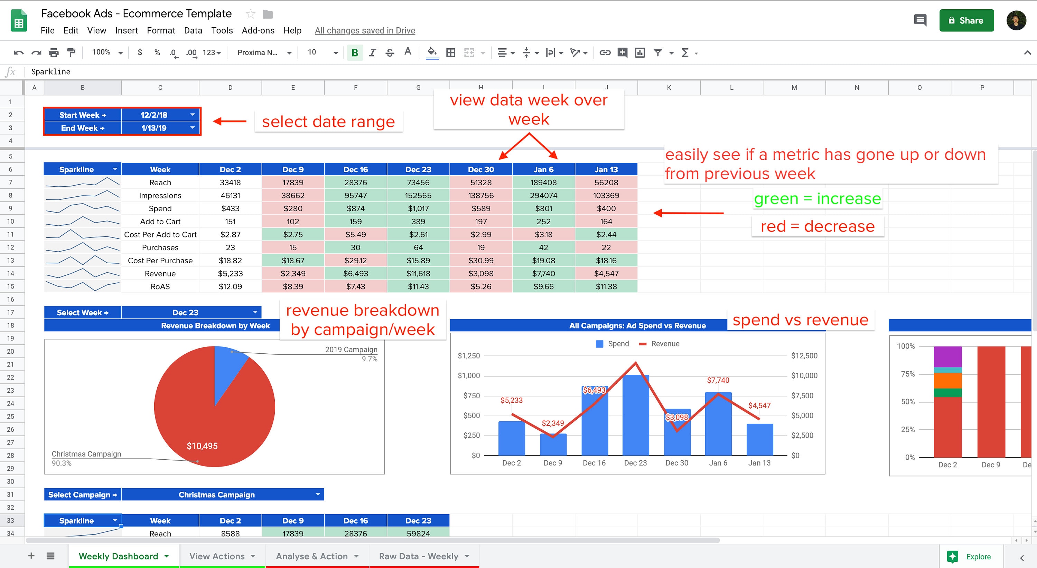This screenshot has width=1037, height=568.
Task: Toggle bold formatting
Action: [354, 52]
